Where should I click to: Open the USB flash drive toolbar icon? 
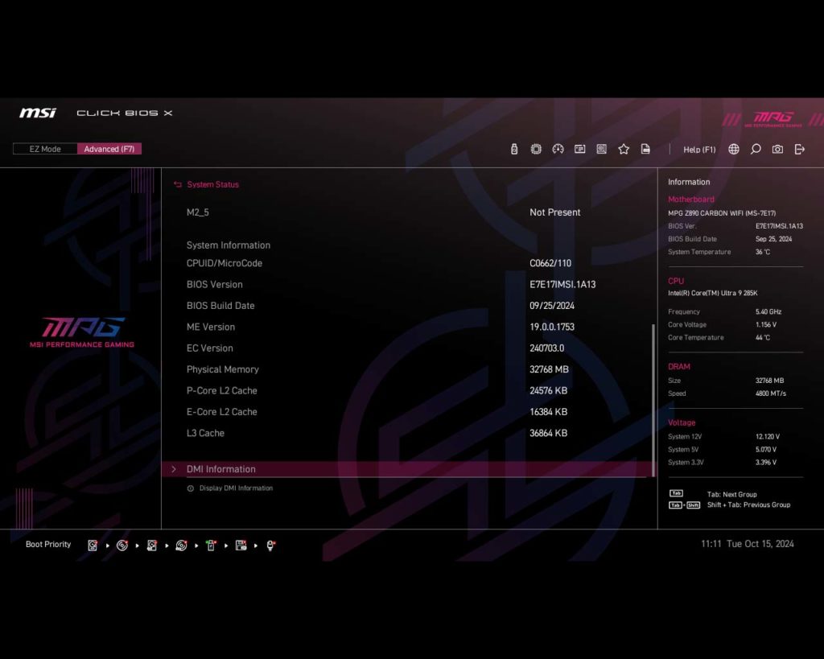[514, 149]
